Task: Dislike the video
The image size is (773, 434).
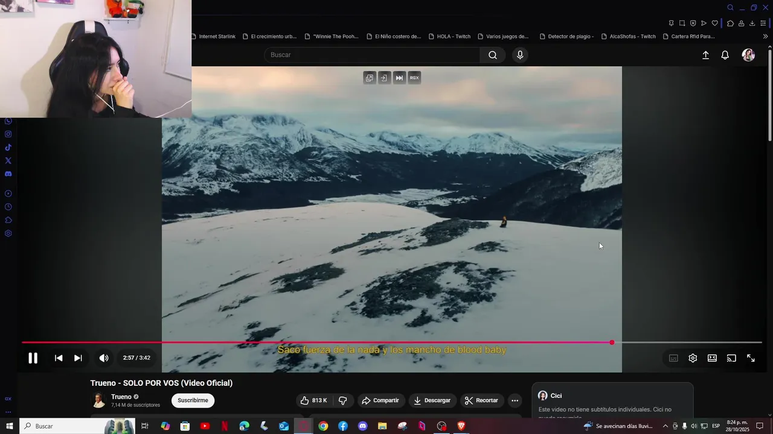Action: (343, 400)
